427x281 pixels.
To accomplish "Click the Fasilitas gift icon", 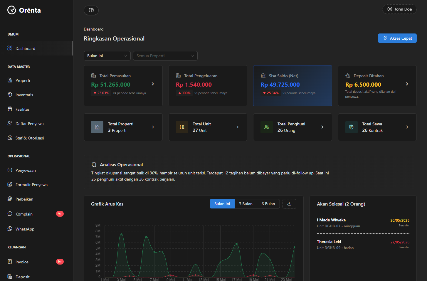I will [10, 109].
